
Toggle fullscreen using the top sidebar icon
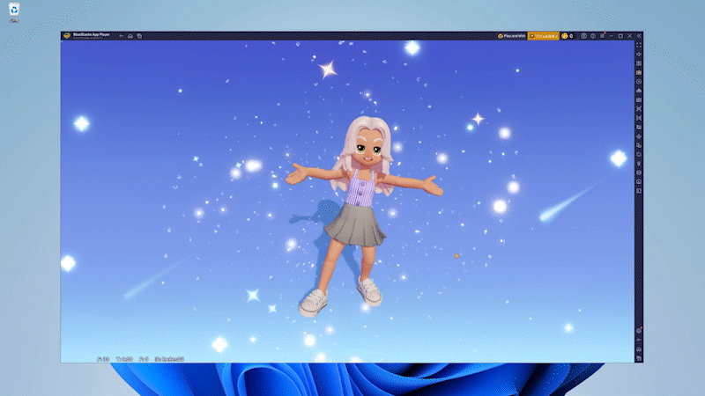[639, 45]
